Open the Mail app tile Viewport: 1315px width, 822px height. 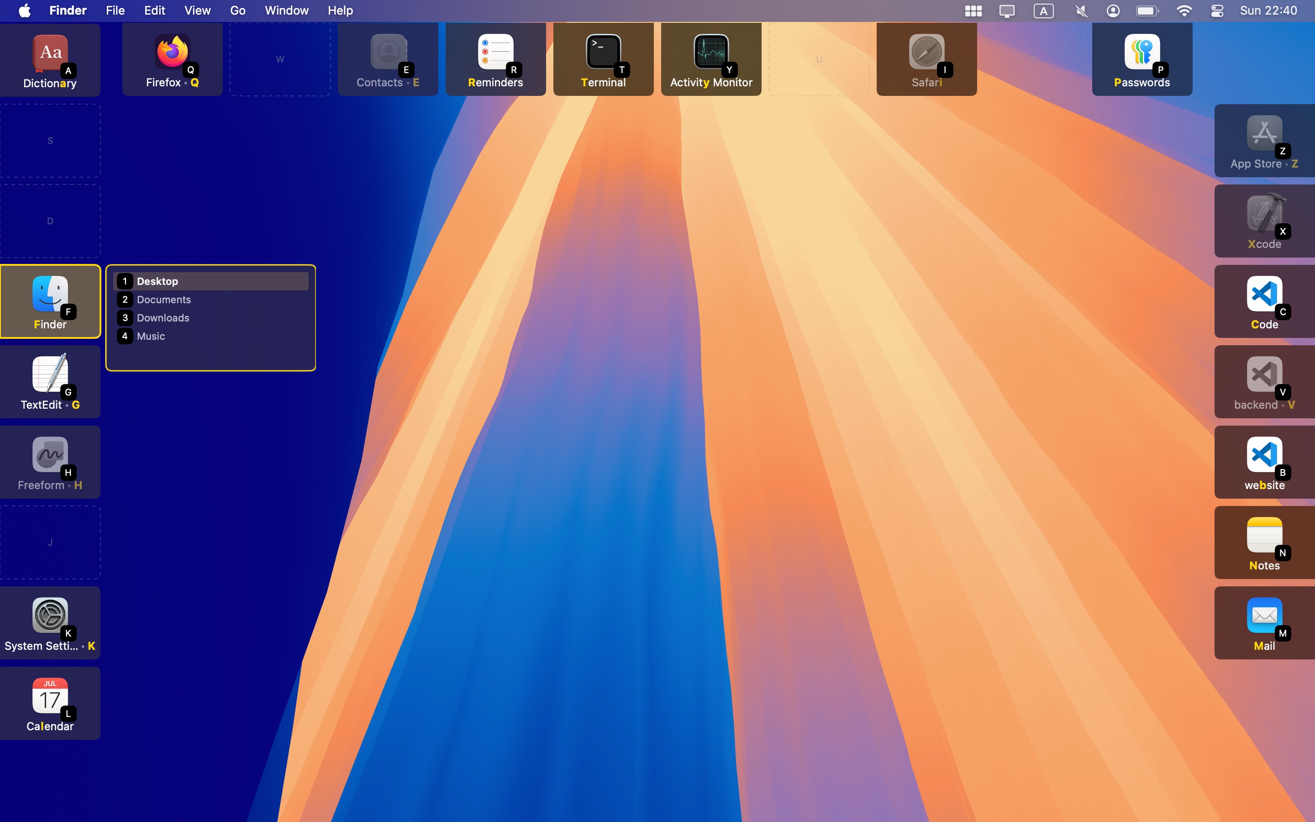click(x=1264, y=623)
